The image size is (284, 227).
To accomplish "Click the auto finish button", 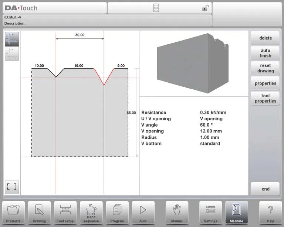I will point(265,53).
